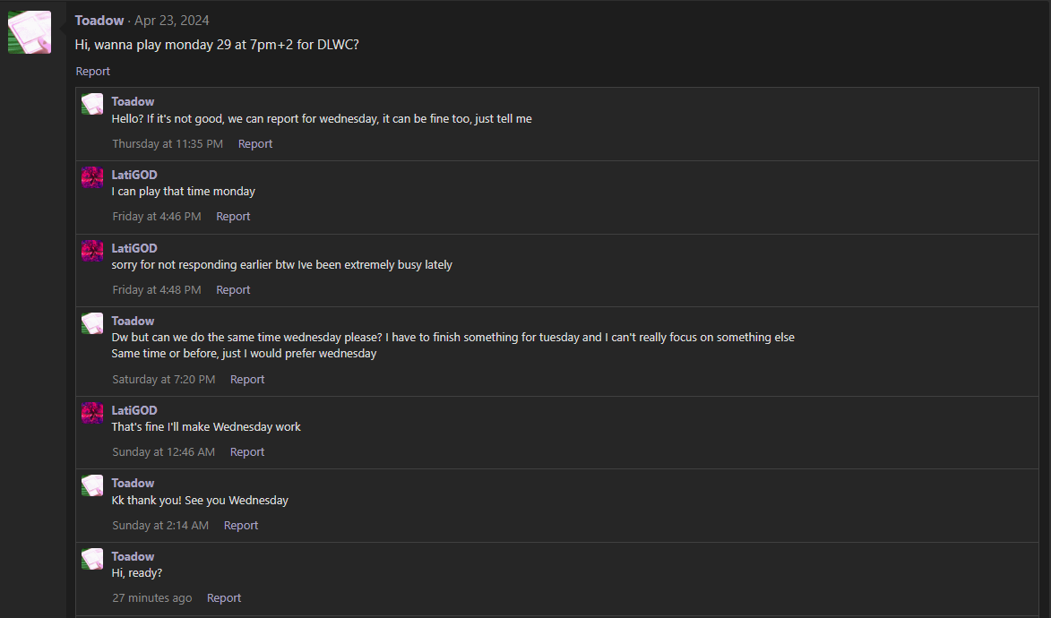Report the main post about DLWC
This screenshot has width=1051, height=618.
(x=92, y=71)
